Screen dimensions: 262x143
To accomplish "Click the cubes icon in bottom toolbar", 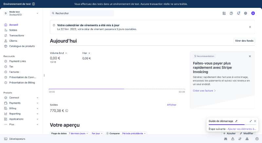I will (x=247, y=139).
